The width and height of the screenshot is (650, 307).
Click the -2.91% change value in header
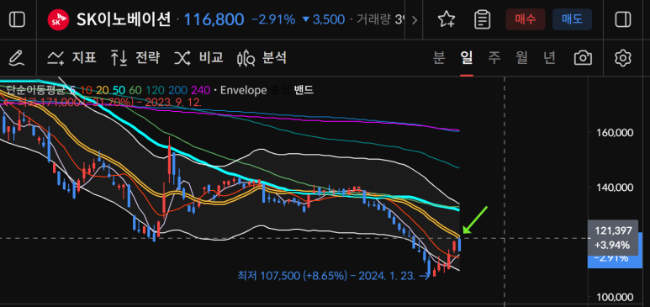click(273, 19)
